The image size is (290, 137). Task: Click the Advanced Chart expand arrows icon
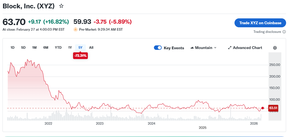pos(230,48)
